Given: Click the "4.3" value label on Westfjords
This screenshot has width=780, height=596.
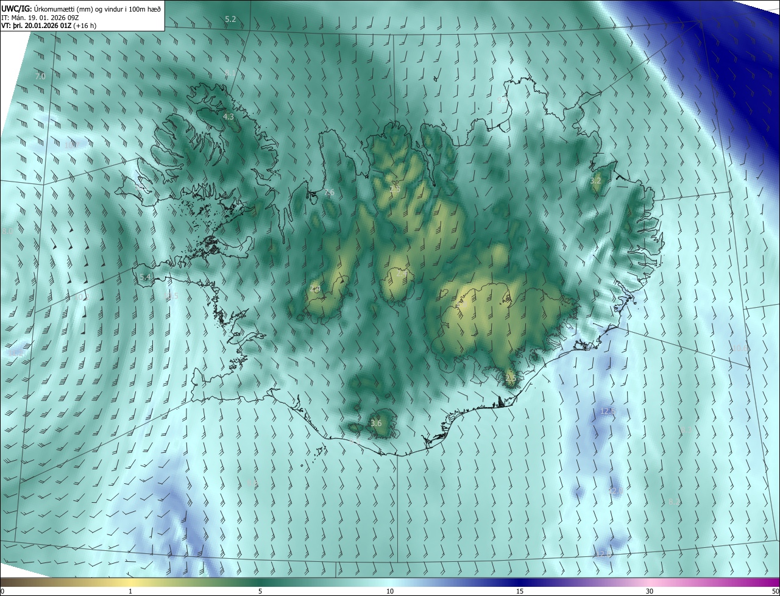Looking at the screenshot, I should 229,116.
